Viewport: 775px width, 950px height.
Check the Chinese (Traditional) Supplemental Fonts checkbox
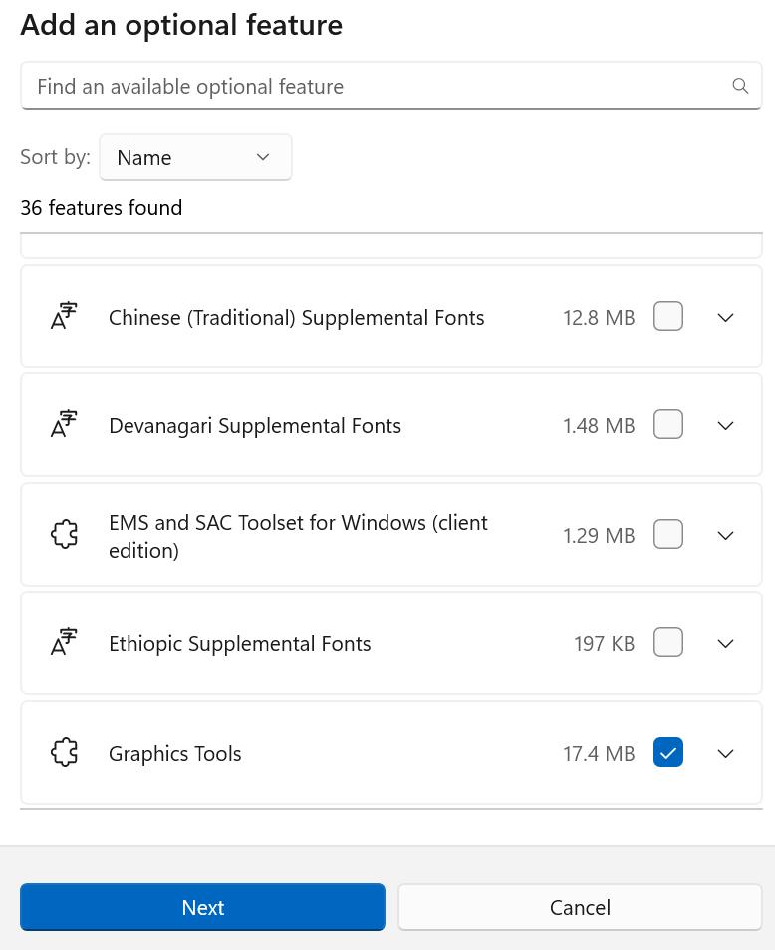(x=668, y=317)
